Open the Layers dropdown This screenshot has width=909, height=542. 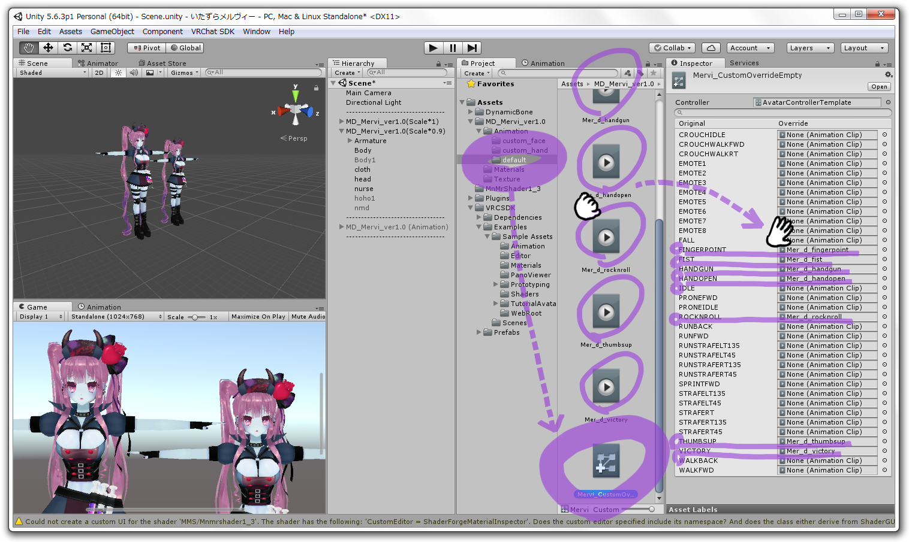pos(809,48)
